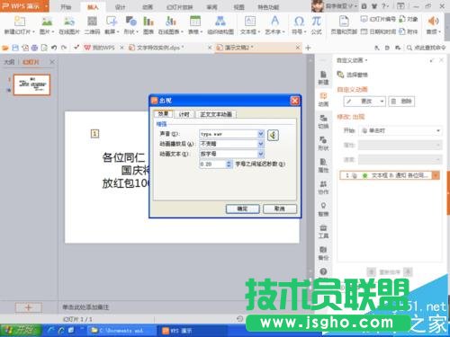Click 选择窗格 (selection pane) link

(x=353, y=75)
